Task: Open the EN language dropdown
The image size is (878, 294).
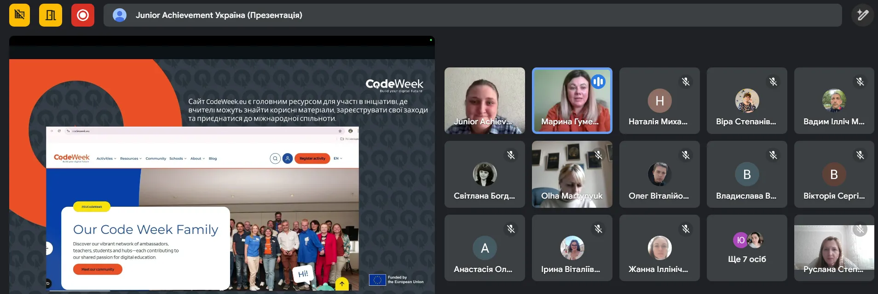Action: 338,159
